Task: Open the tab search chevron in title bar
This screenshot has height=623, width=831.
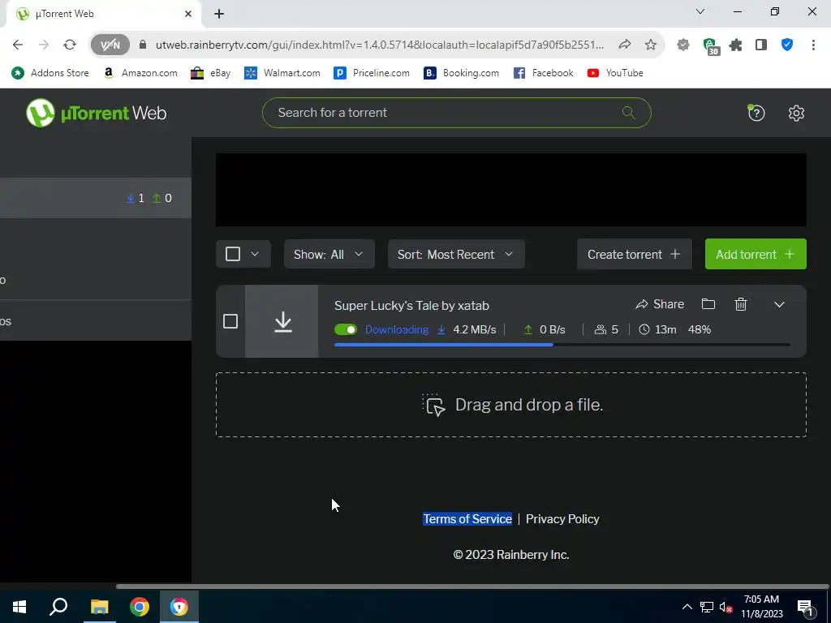Action: click(700, 11)
